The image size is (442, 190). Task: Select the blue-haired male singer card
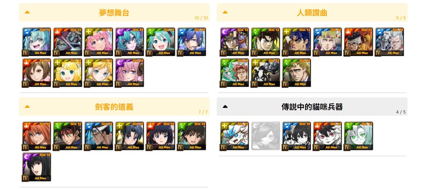pos(192,42)
